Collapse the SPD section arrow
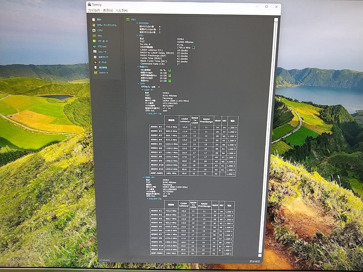The image size is (363, 272). coord(138,84)
